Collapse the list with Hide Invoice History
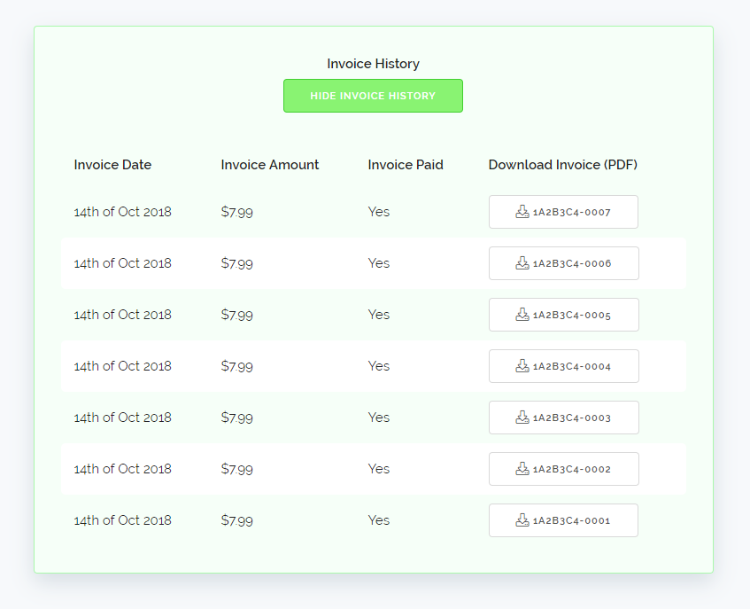The image size is (750, 609). [373, 96]
